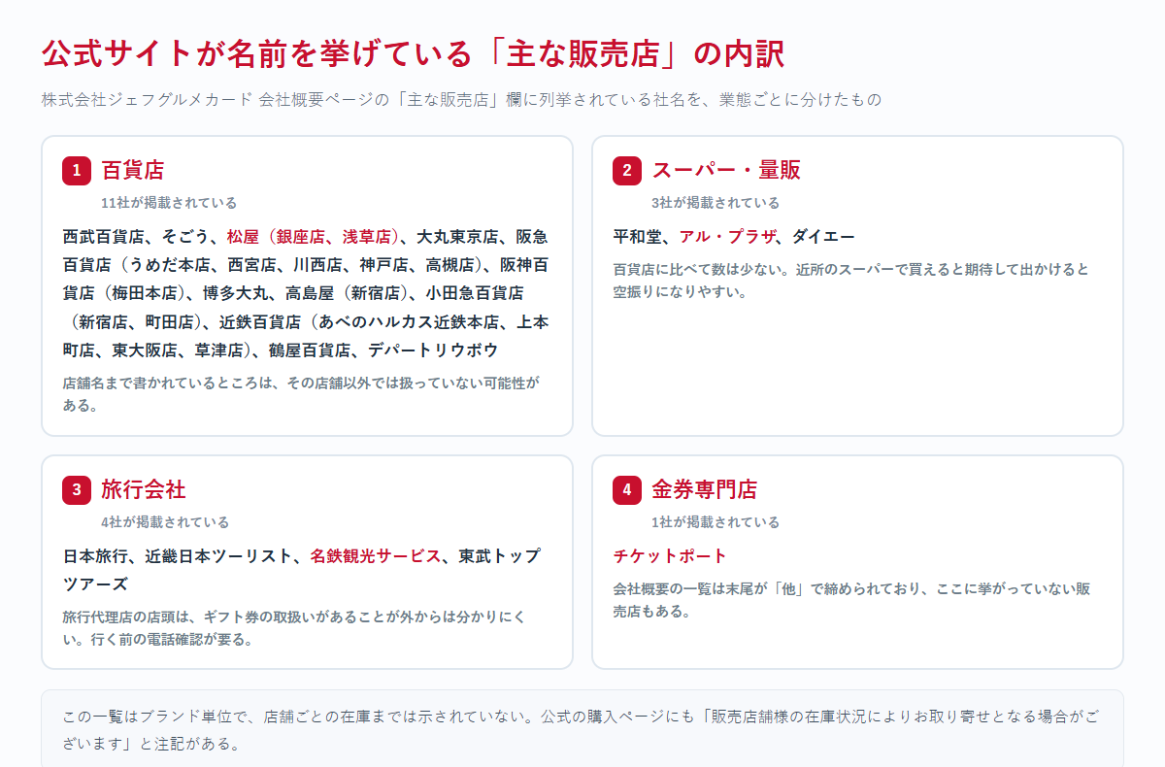Screen dimensions: 1165x767
Task: Click the company name 近畿日本ツーリスト
Action: (x=219, y=555)
